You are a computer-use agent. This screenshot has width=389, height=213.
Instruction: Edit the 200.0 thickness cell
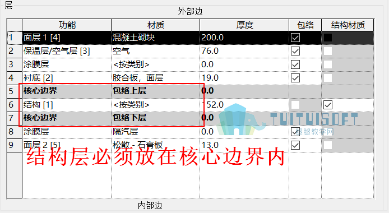pyautogui.click(x=244, y=38)
